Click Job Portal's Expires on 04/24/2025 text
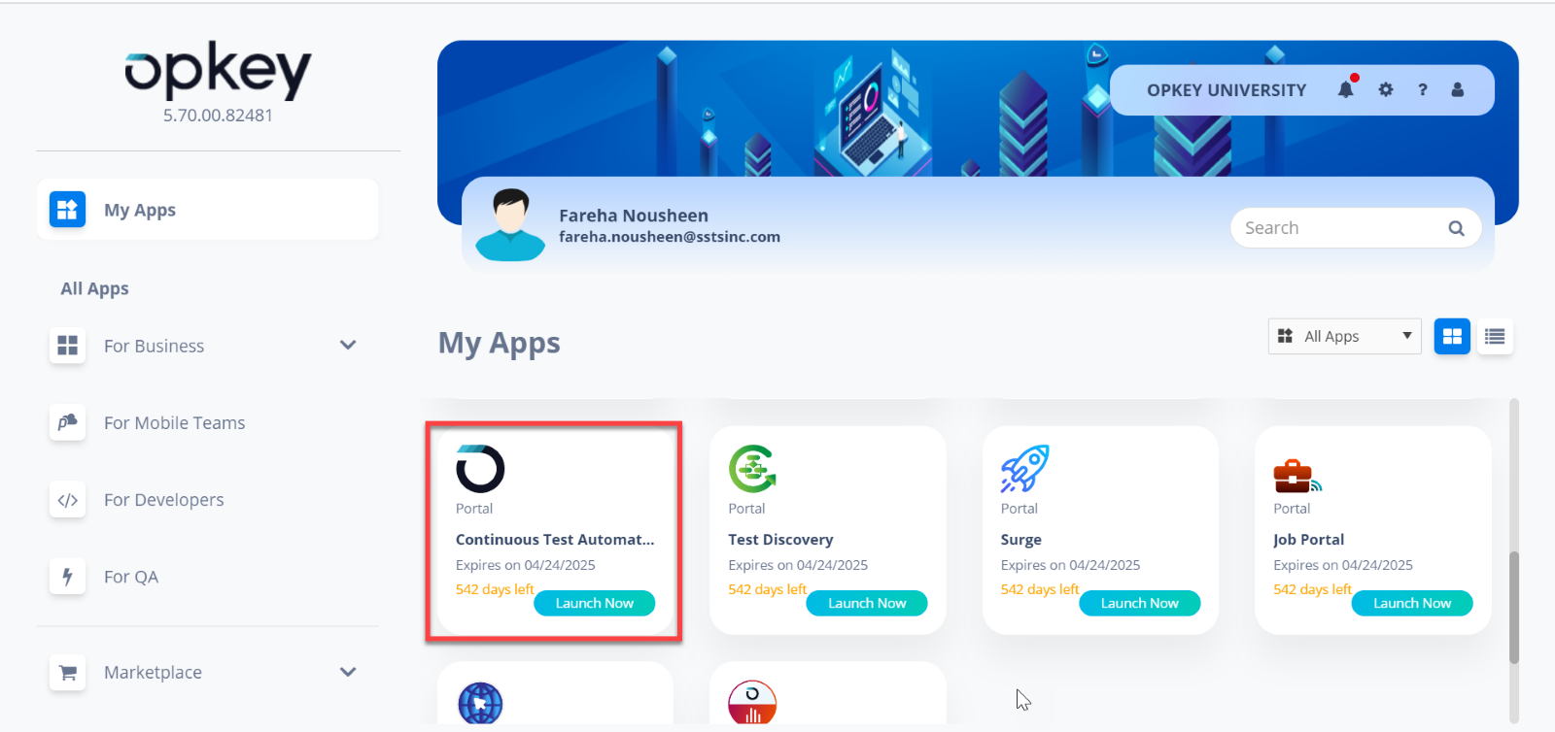This screenshot has width=1555, height=732. (1343, 565)
